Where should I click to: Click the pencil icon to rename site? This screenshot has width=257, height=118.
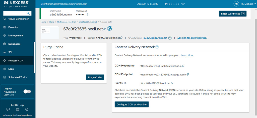tap(105, 29)
